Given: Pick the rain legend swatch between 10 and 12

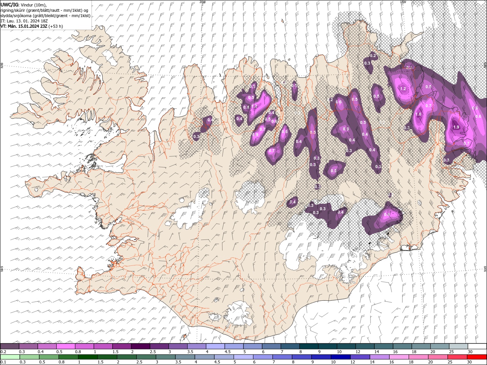Looking at the screenshot, I should [340, 357].
